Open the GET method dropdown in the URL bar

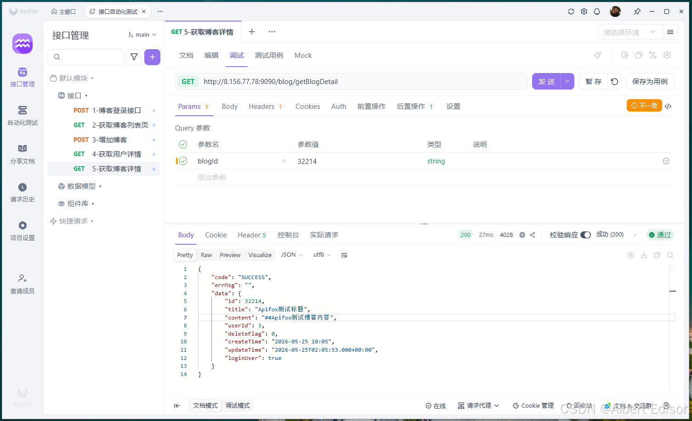[x=188, y=82]
